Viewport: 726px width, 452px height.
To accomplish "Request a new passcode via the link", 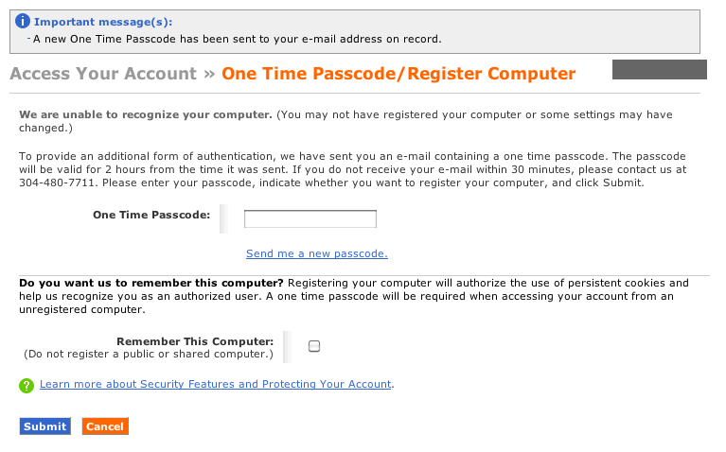I will click(x=316, y=253).
